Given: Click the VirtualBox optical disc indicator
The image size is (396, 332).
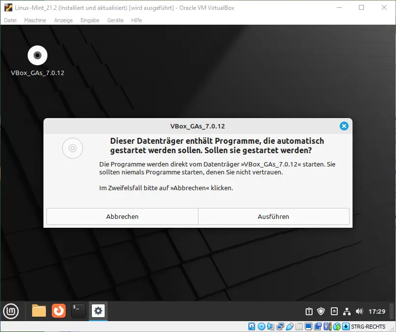Looking at the screenshot, I should 261,327.
